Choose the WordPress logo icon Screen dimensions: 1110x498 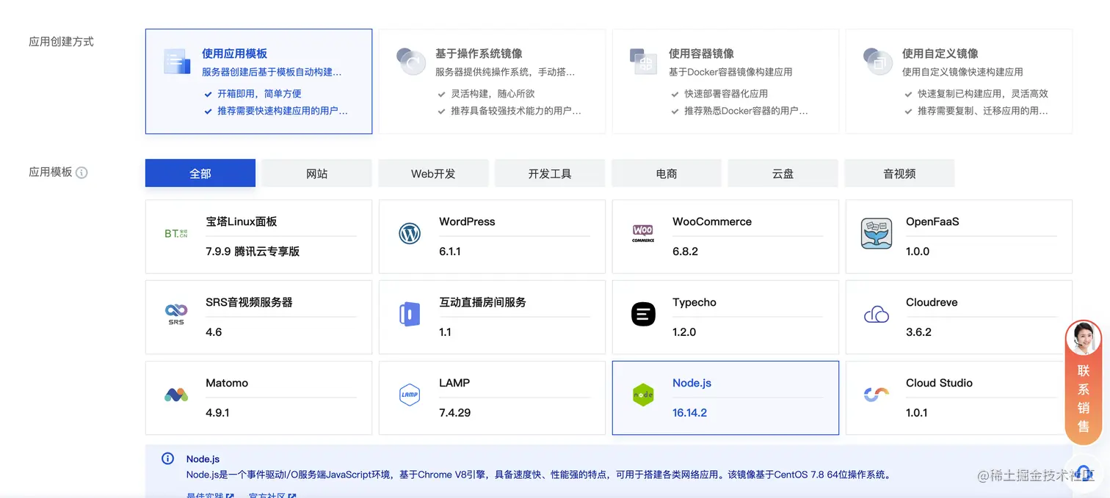tap(410, 234)
